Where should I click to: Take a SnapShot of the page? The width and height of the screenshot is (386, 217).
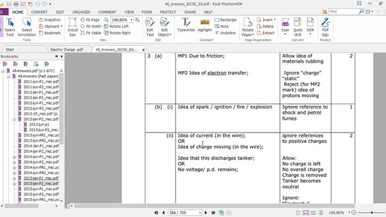[x=49, y=20]
